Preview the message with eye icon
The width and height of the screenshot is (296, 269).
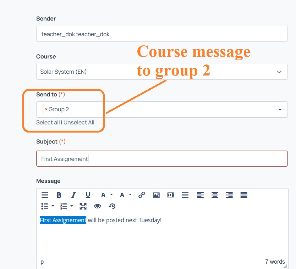point(97,206)
